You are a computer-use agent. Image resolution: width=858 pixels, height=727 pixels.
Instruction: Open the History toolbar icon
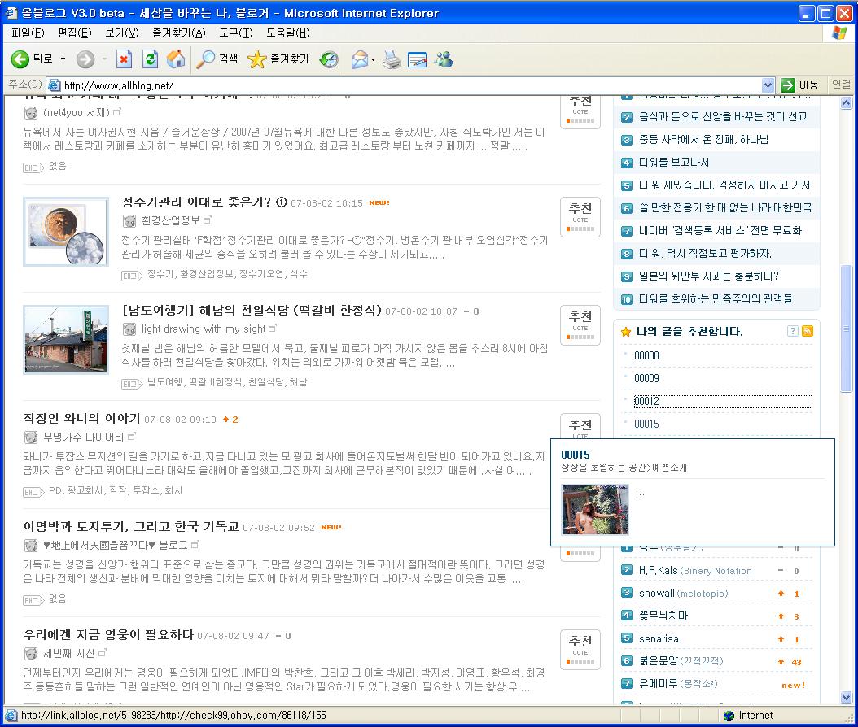point(329,59)
